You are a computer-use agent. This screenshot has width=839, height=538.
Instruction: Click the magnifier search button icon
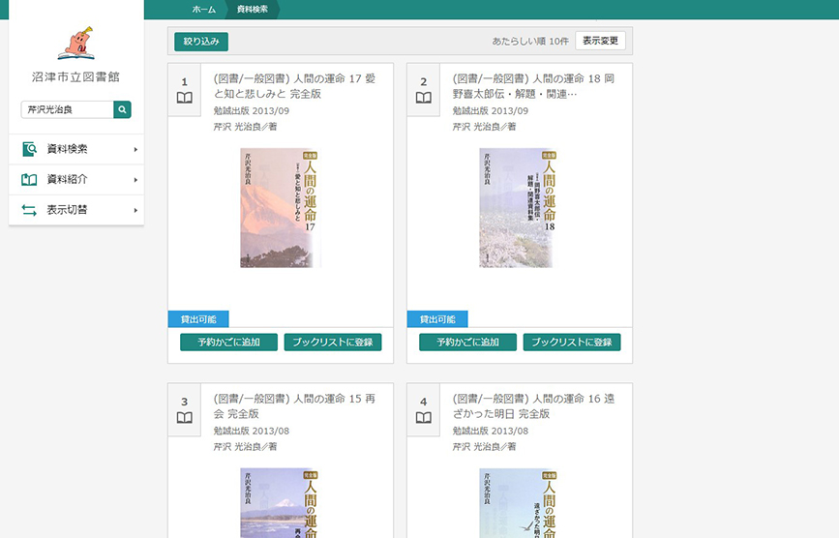pos(123,109)
